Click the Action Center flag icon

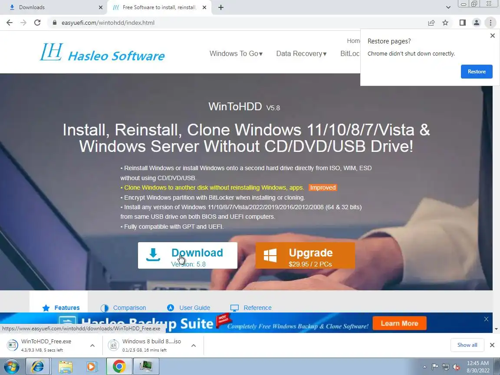(x=435, y=367)
